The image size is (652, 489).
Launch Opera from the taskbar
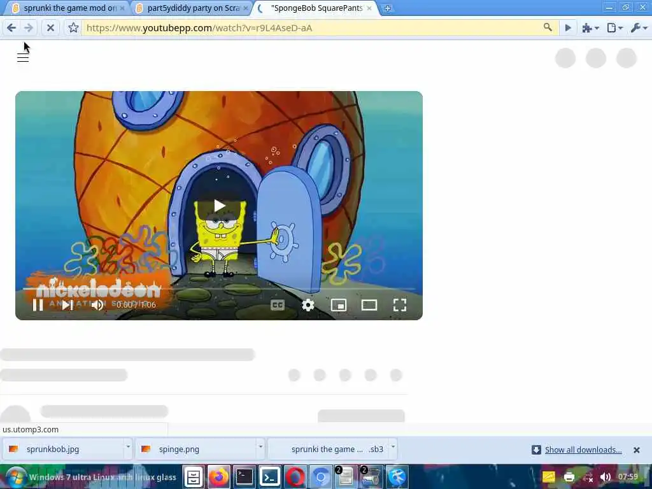[x=295, y=477]
